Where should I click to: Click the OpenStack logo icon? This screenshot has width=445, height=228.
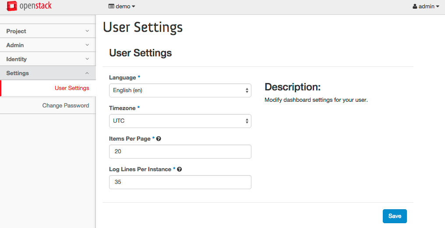pyautogui.click(x=12, y=6)
